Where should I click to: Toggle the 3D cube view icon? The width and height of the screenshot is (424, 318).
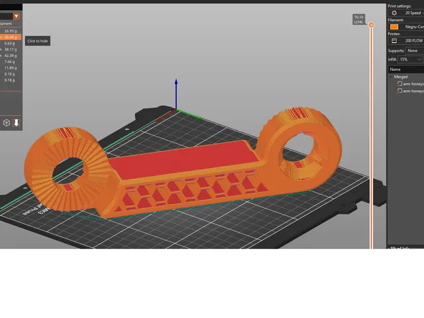coord(7,123)
